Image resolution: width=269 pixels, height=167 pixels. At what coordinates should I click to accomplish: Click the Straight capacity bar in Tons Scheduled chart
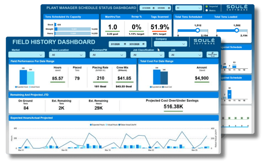[x=73, y=29]
